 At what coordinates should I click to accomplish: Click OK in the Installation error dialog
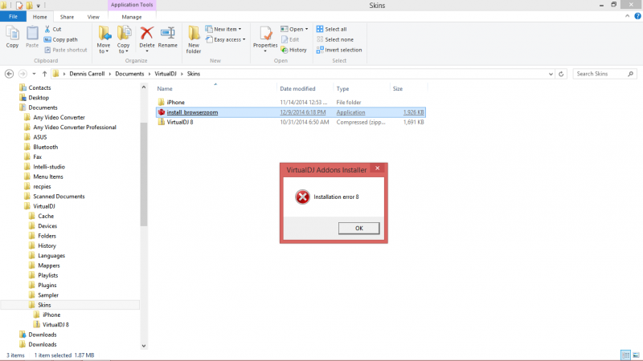tap(358, 229)
